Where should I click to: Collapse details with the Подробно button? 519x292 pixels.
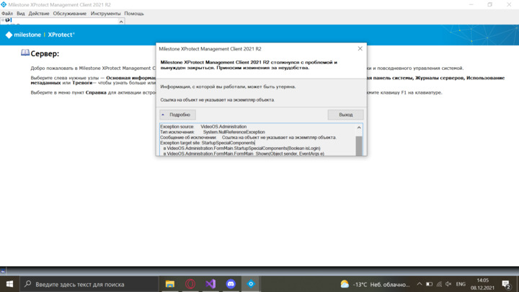(x=177, y=115)
